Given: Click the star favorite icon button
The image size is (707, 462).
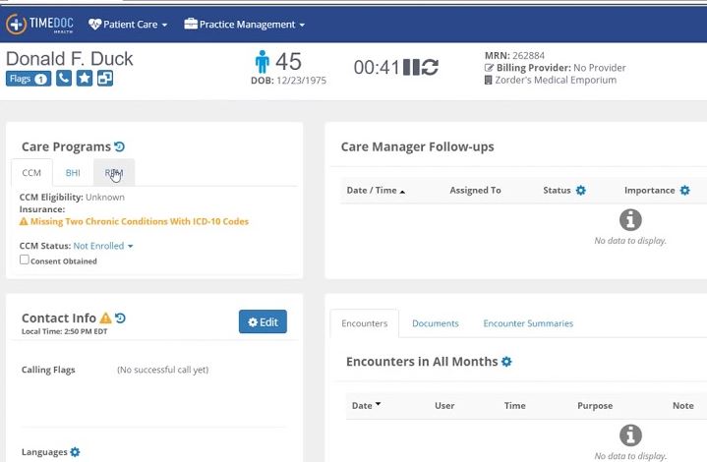Looking at the screenshot, I should pos(85,78).
